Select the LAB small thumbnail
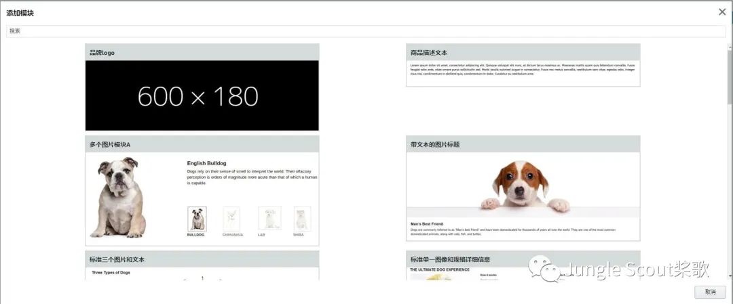The height and width of the screenshot is (304, 733). click(269, 218)
